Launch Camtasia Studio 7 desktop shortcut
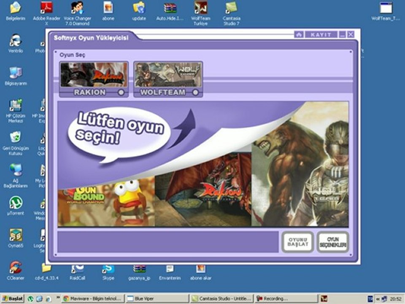The image size is (405, 304). pyautogui.click(x=232, y=13)
